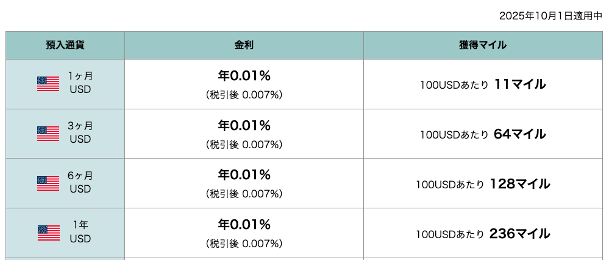Screen dimensions: 609x260
Task: Click the US flag in 6ヶ月 USD row
Action: pos(48,183)
